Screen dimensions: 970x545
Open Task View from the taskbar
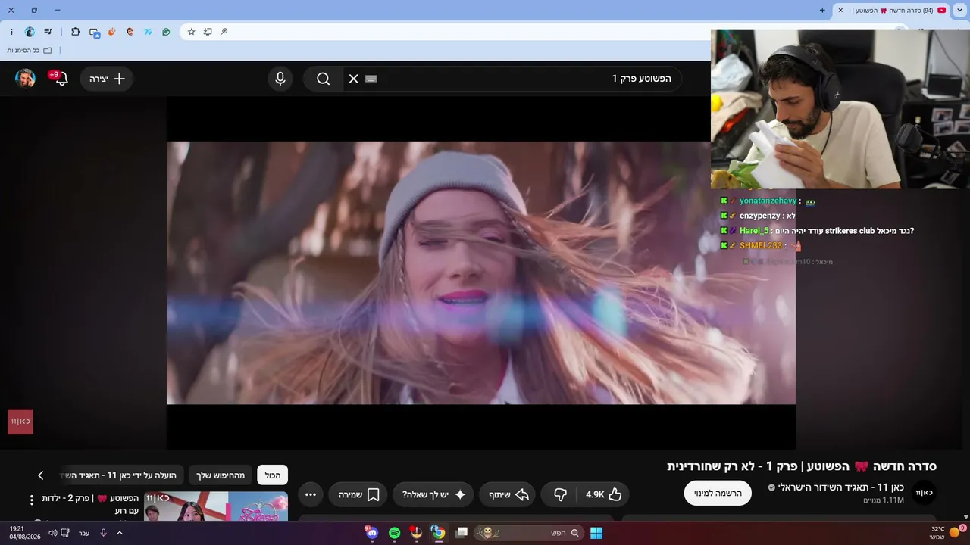(x=461, y=533)
